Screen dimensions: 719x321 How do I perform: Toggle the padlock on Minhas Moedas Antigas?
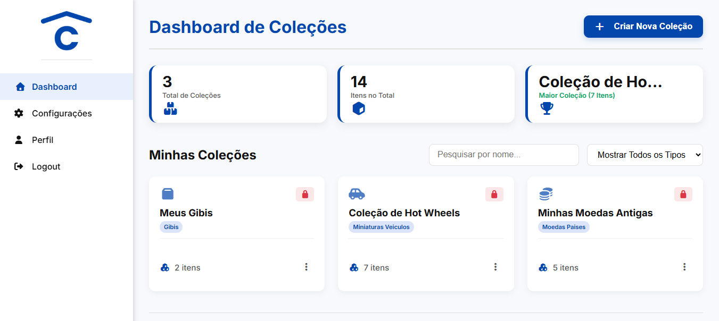point(683,194)
